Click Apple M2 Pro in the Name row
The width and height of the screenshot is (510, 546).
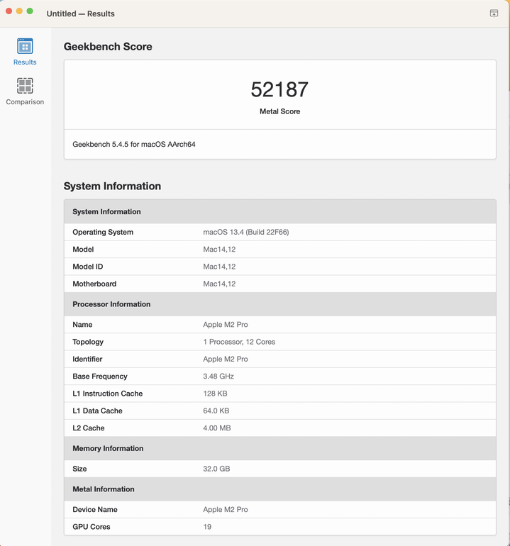pos(226,325)
